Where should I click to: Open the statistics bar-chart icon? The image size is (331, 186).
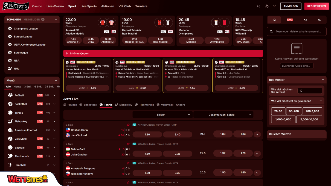coord(319,20)
